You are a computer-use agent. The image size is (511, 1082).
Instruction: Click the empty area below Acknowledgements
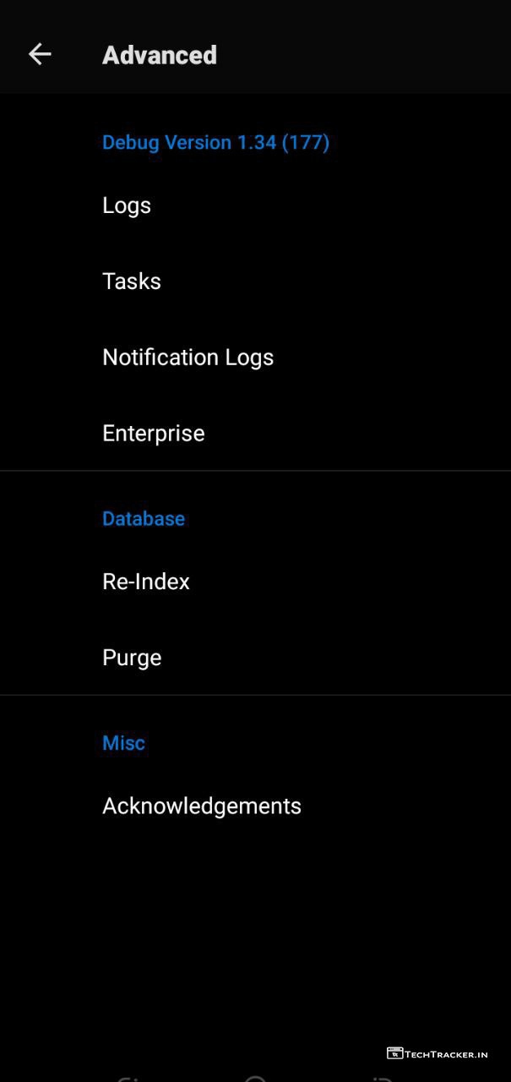click(x=255, y=930)
